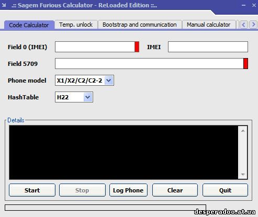258x217 pixels.
Task: Focus the IMEI input field
Action: [208, 47]
